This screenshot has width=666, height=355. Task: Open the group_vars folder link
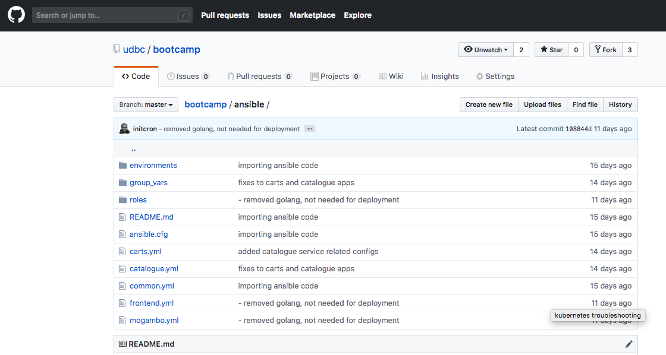pos(149,183)
